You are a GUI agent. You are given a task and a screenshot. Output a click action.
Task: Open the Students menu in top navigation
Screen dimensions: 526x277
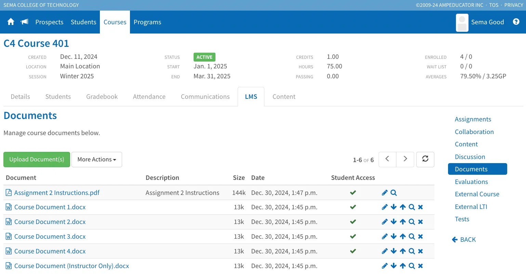[83, 22]
